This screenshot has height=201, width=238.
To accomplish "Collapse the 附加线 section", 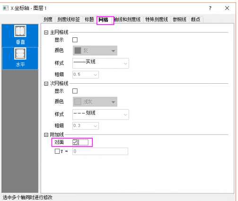I will pyautogui.click(x=46, y=135).
